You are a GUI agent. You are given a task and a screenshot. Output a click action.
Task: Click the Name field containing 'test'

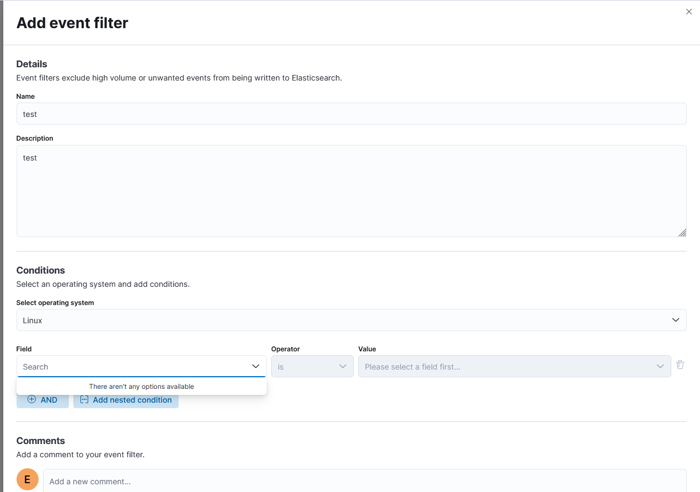click(352, 114)
